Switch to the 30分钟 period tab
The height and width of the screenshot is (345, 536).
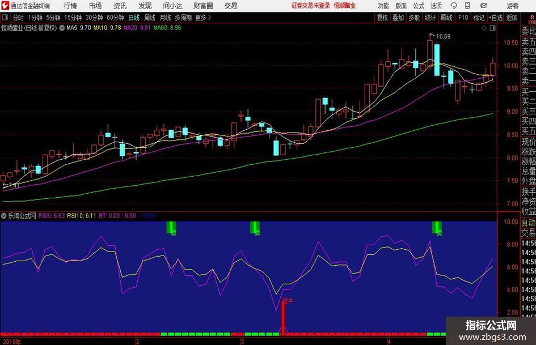[x=94, y=18]
